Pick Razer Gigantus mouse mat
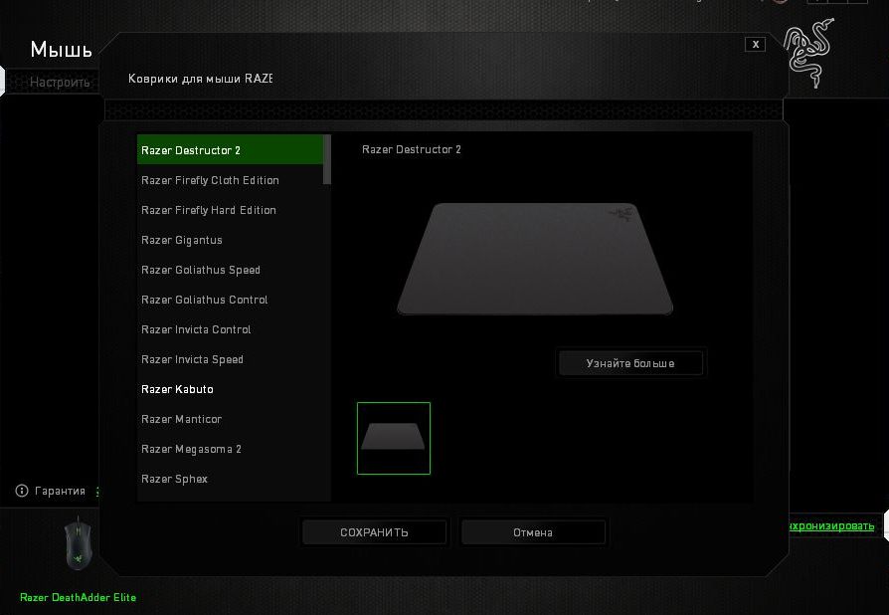The height and width of the screenshot is (615, 889). [x=230, y=240]
